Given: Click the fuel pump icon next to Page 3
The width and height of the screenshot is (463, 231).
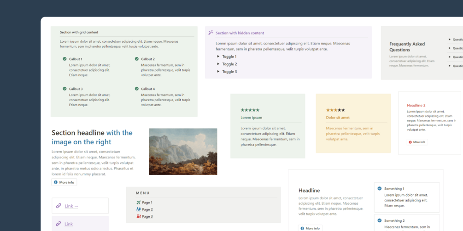Looking at the screenshot, I should click(139, 217).
